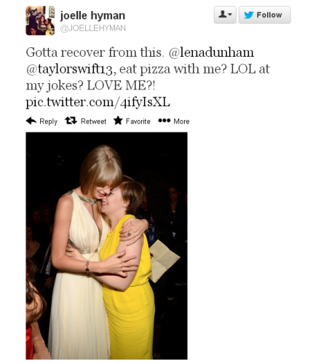Open the @lenadunham mention
Image resolution: width=321 pixels, height=364 pixels.
[x=211, y=52]
